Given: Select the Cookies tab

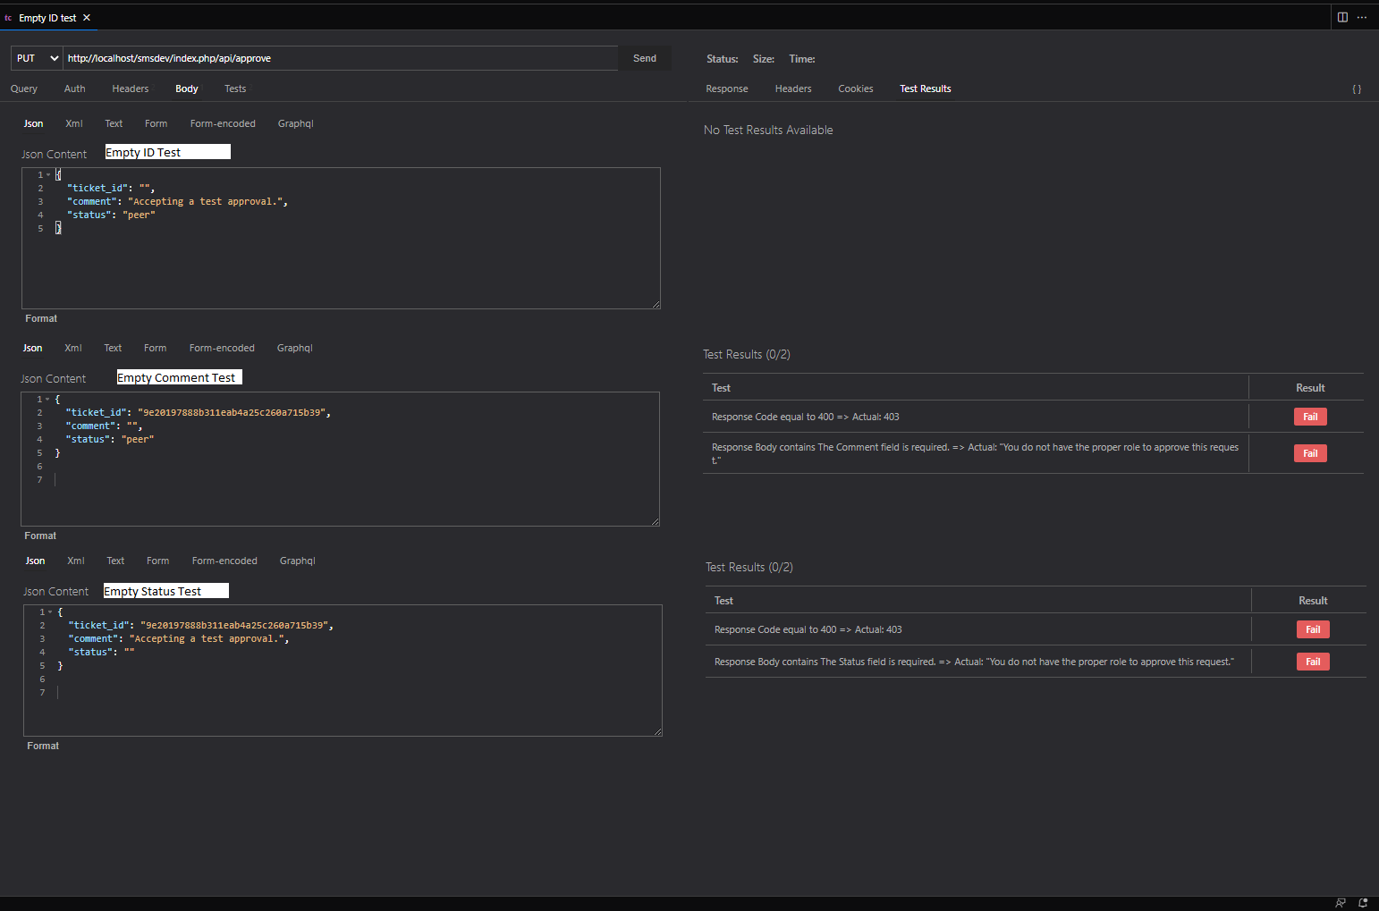Looking at the screenshot, I should point(855,88).
